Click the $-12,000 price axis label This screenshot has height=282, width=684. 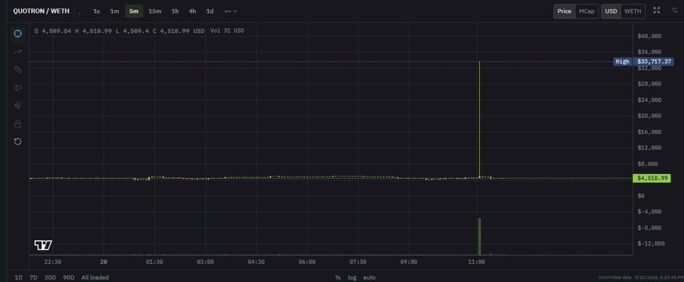point(650,243)
